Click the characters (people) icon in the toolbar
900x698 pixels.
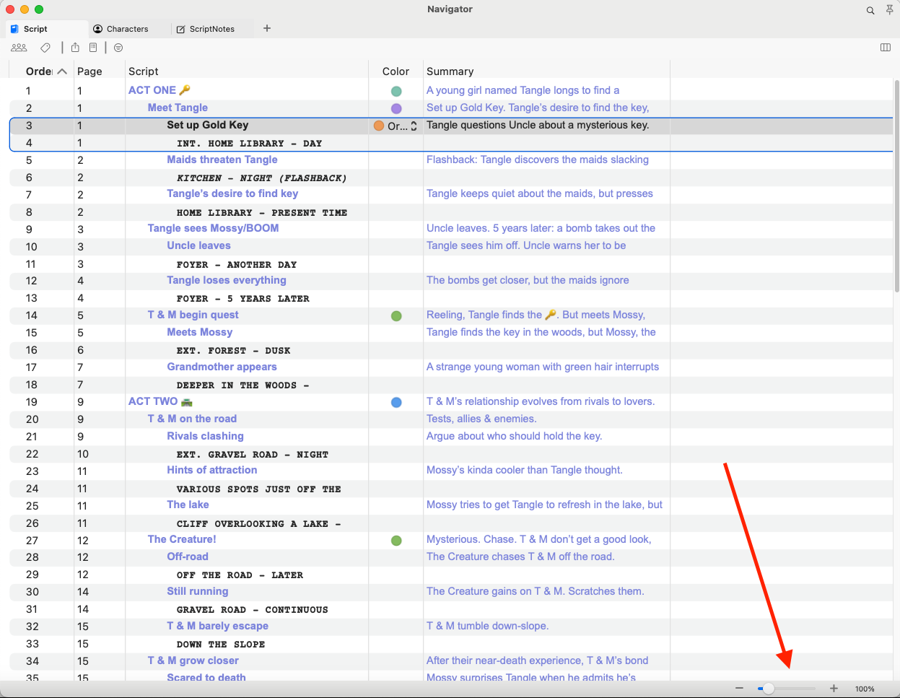pos(19,48)
